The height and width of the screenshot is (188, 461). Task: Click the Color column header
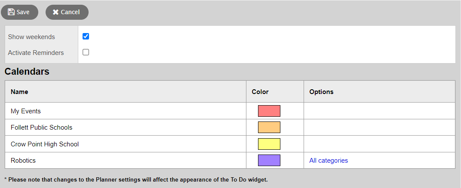tap(260, 92)
